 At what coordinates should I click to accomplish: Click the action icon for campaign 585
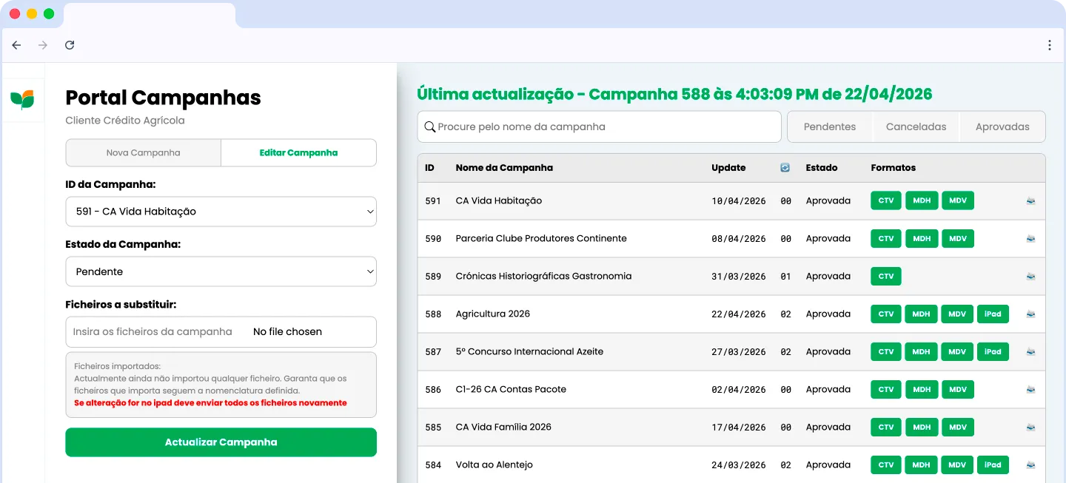pyautogui.click(x=1030, y=428)
